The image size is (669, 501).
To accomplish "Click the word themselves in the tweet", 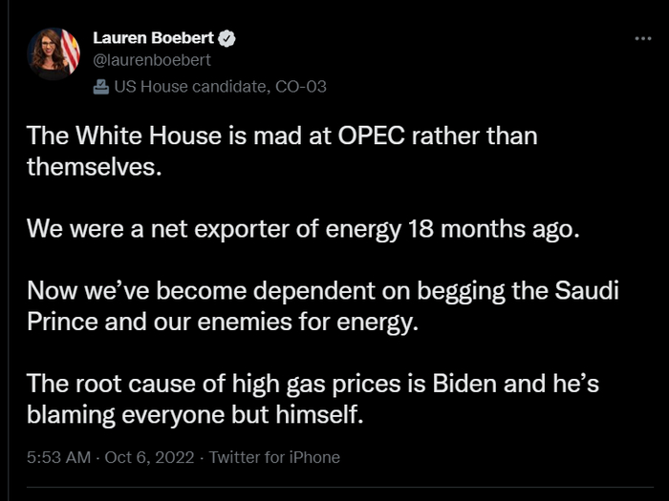I will pos(90,166).
